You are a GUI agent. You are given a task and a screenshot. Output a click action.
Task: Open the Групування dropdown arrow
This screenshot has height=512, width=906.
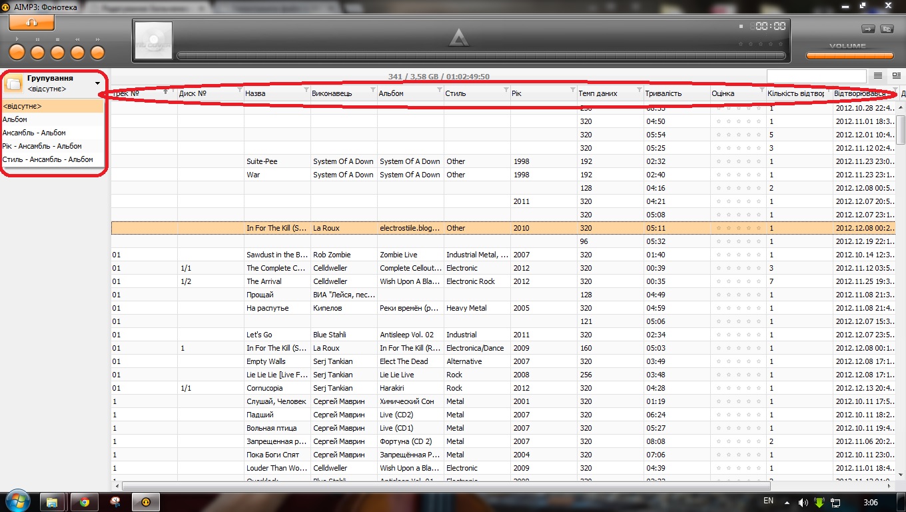pyautogui.click(x=98, y=83)
